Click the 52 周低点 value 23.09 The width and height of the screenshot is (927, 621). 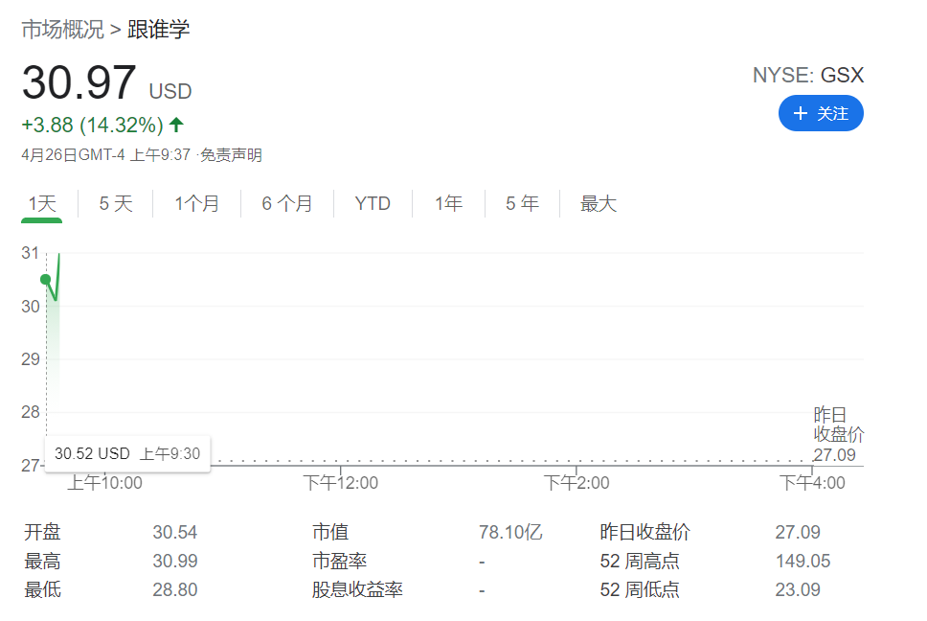pyautogui.click(x=798, y=589)
